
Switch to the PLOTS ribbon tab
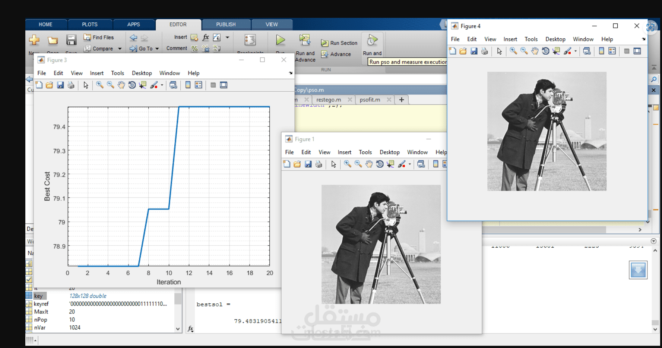pyautogui.click(x=90, y=25)
